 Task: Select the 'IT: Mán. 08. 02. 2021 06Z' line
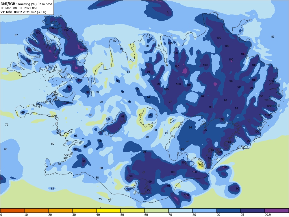(19, 8)
